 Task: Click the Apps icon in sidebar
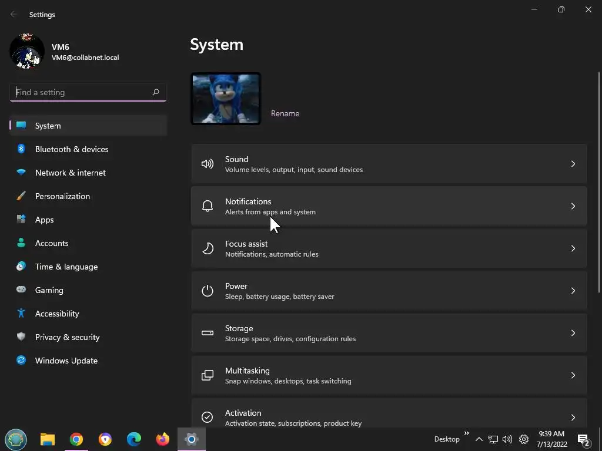coord(21,220)
